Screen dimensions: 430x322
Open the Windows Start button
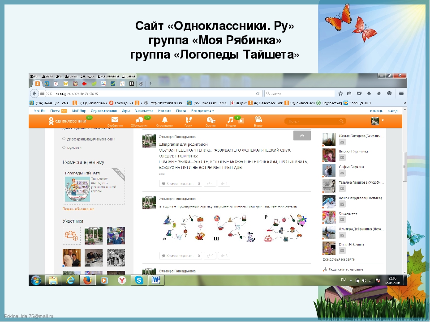pyautogui.click(x=36, y=280)
